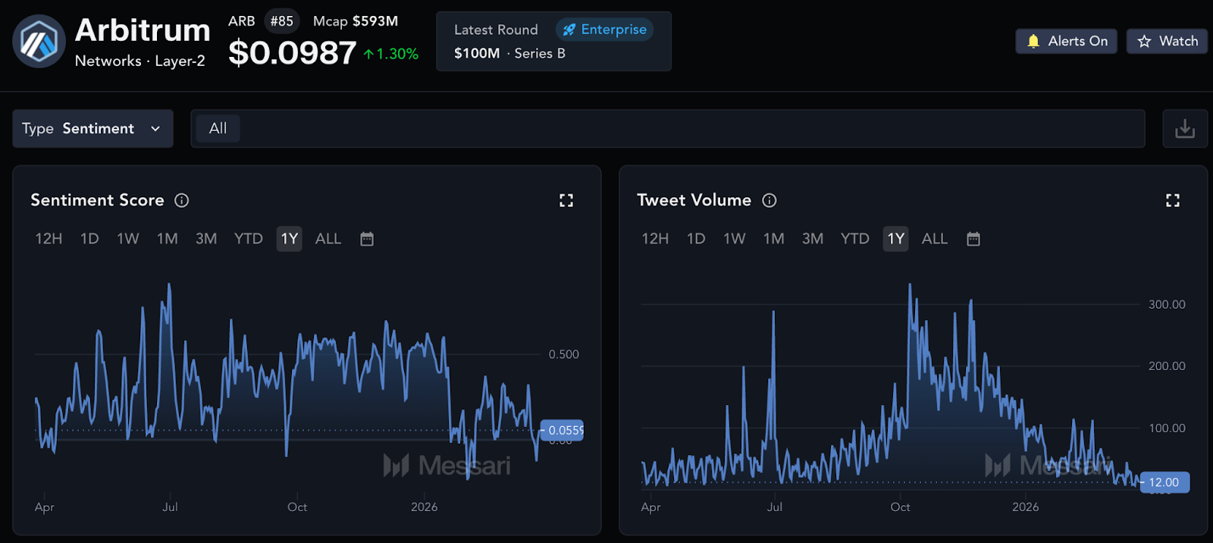Expand Tweet Volume chart to fullscreen
The width and height of the screenshot is (1213, 543).
(x=1173, y=200)
